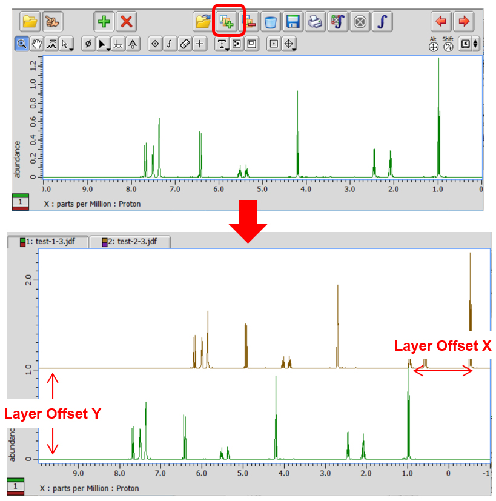
Task: Switch to the test-2-3.jdf tab
Action: [130, 242]
